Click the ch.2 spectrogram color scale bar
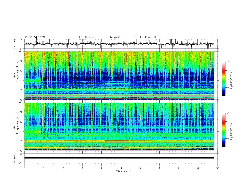The height and width of the screenshot is (189, 245). pyautogui.click(x=224, y=130)
